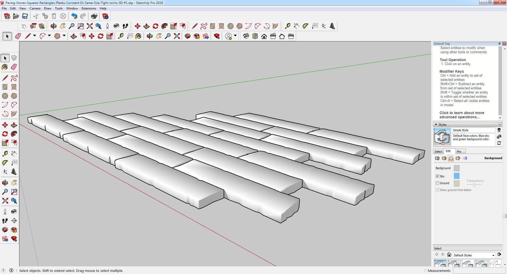
Task: Collapse the Styles panel section
Action: (x=436, y=125)
